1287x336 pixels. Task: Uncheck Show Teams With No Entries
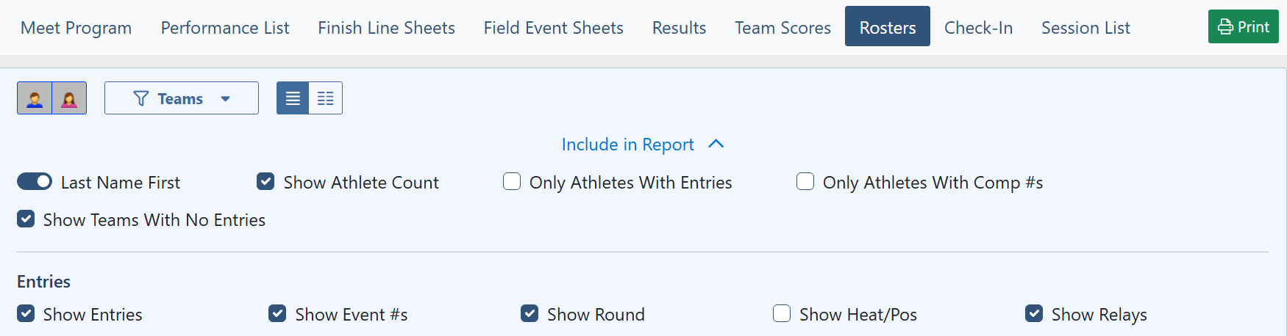[26, 219]
